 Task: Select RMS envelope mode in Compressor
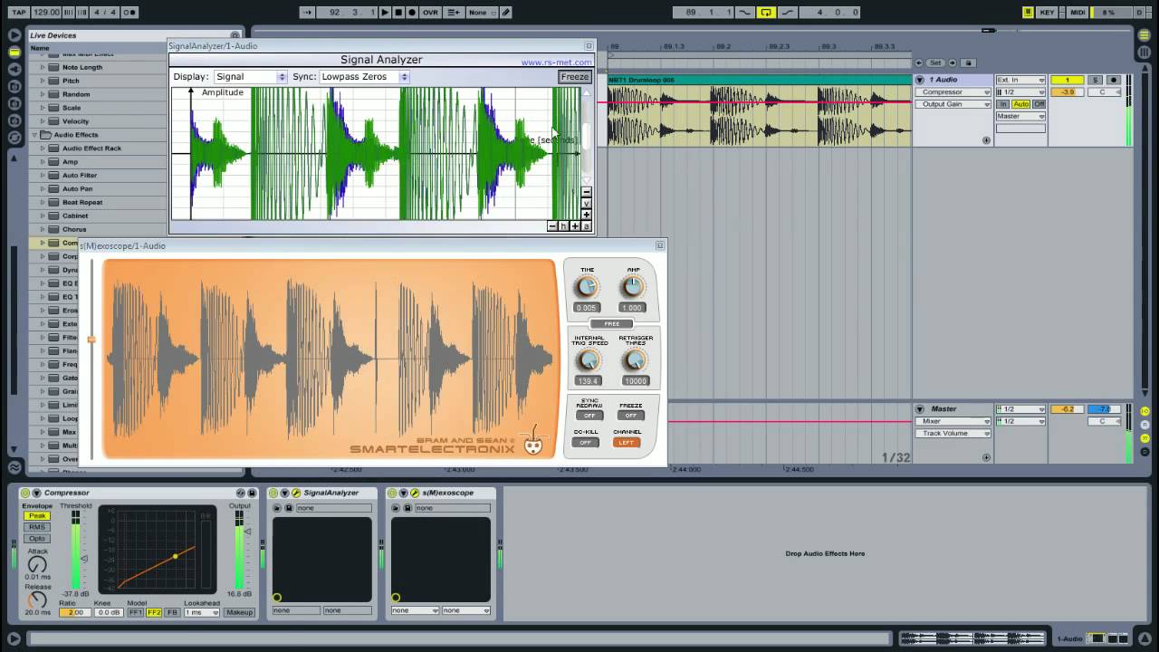(x=36, y=527)
